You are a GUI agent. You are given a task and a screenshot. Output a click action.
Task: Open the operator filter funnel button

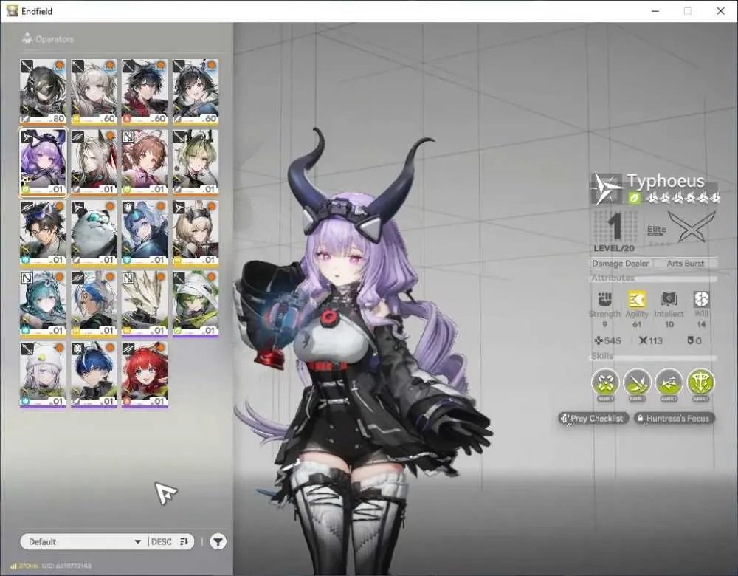click(218, 541)
